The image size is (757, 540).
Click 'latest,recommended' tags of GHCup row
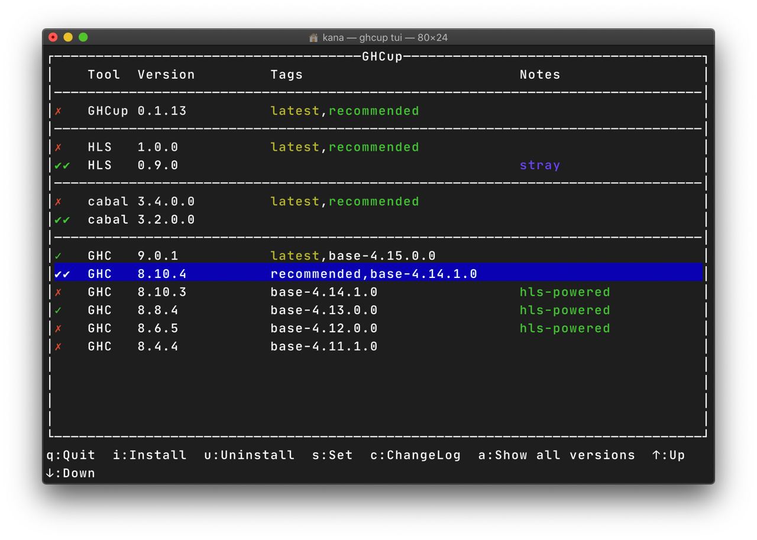point(345,111)
